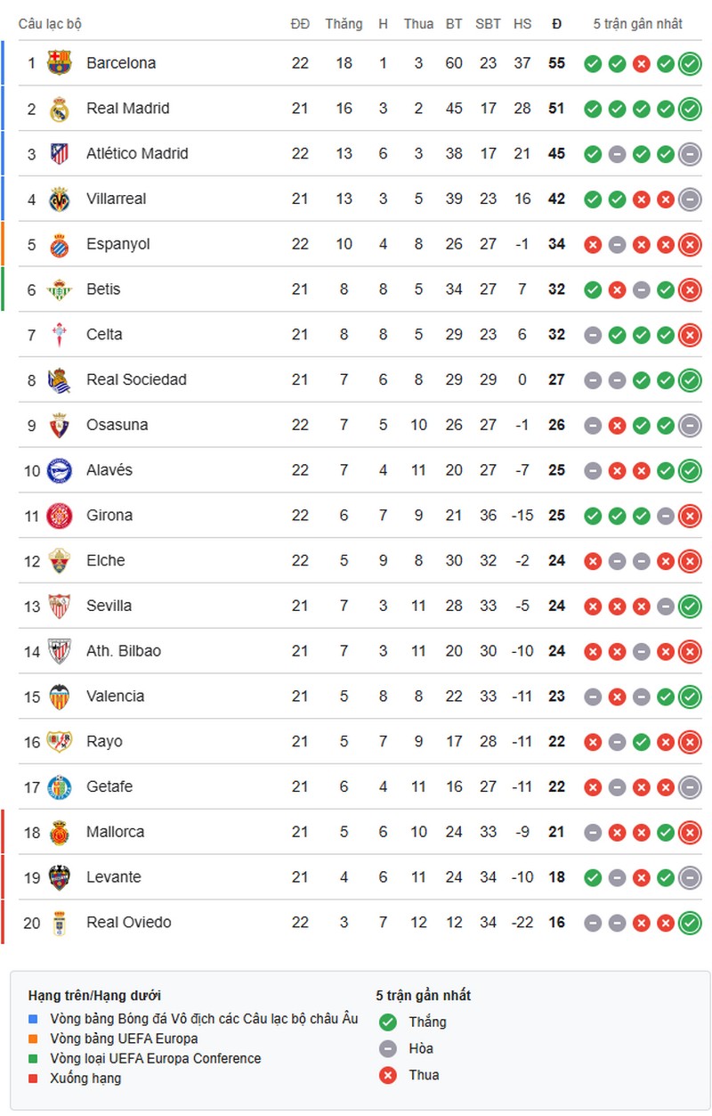Click the Barcelona club crest

tap(59, 63)
